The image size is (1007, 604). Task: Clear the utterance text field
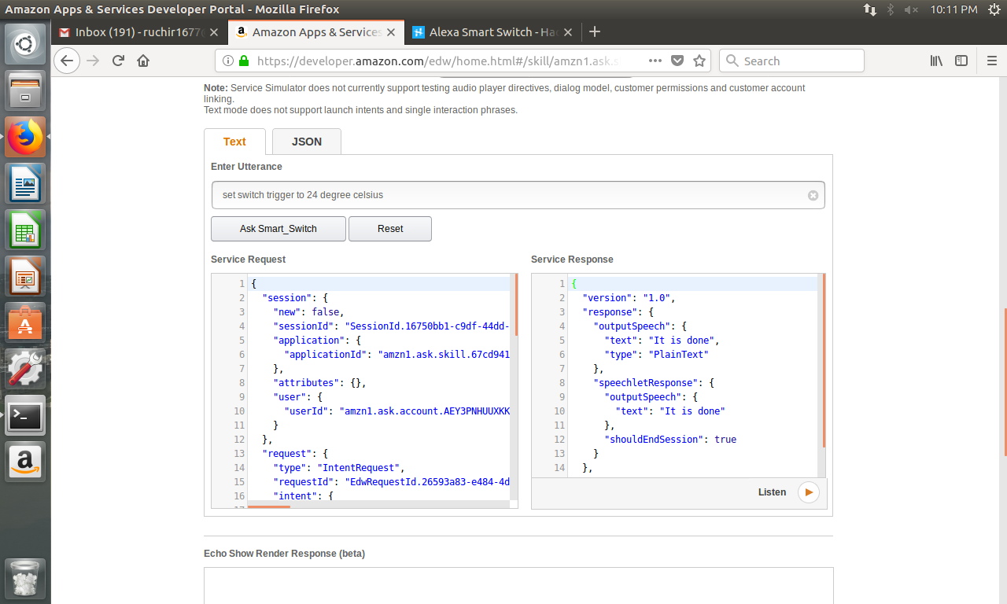(813, 195)
